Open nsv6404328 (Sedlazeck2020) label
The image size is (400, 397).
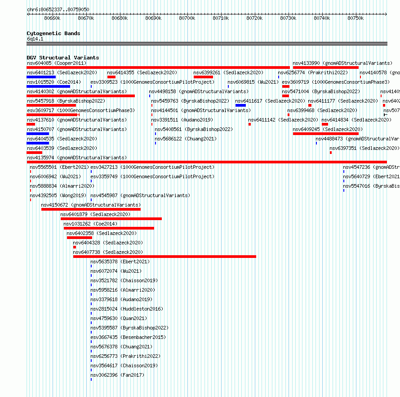pyautogui.click(x=108, y=243)
